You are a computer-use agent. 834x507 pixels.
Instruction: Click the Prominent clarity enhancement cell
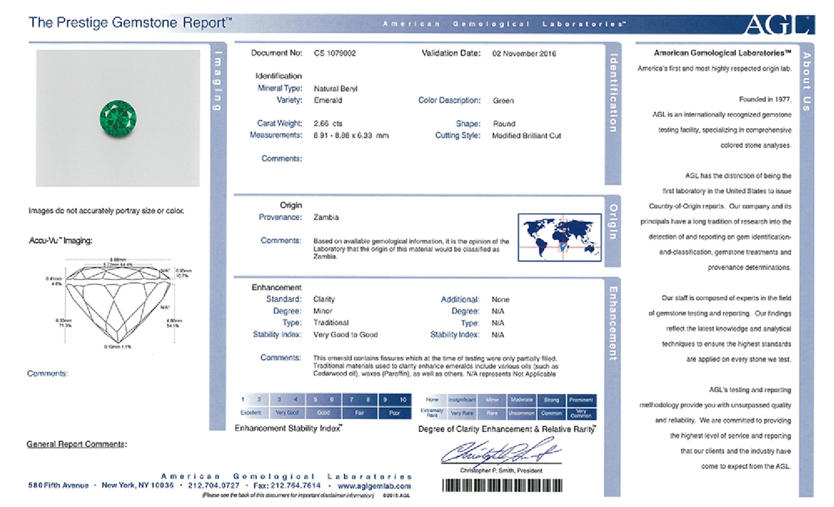[x=581, y=400]
